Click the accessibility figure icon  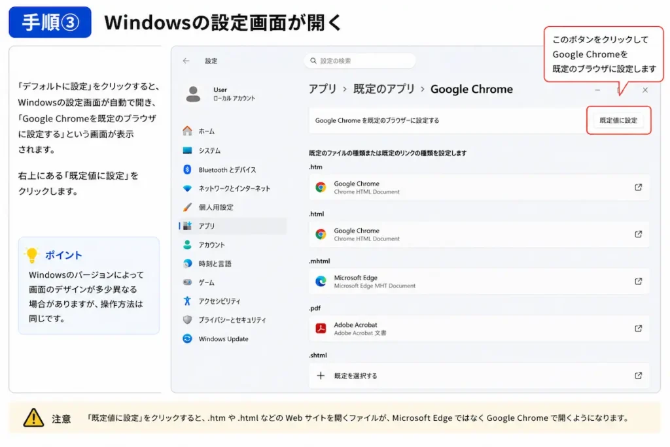point(187,301)
